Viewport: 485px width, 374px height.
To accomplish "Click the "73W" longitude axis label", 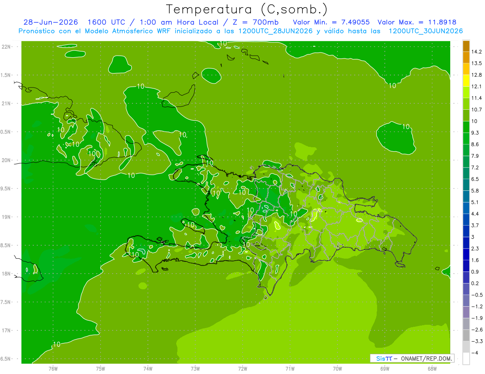I will [195, 369].
